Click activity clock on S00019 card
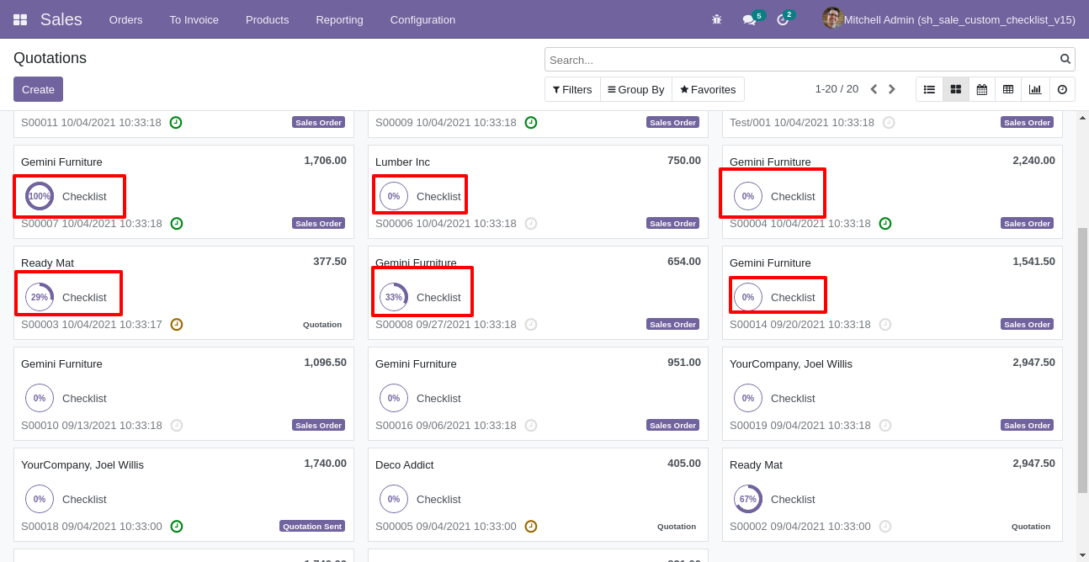 tap(885, 426)
